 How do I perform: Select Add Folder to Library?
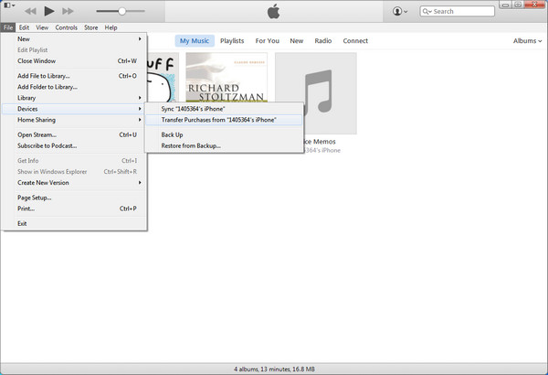pyautogui.click(x=74, y=87)
